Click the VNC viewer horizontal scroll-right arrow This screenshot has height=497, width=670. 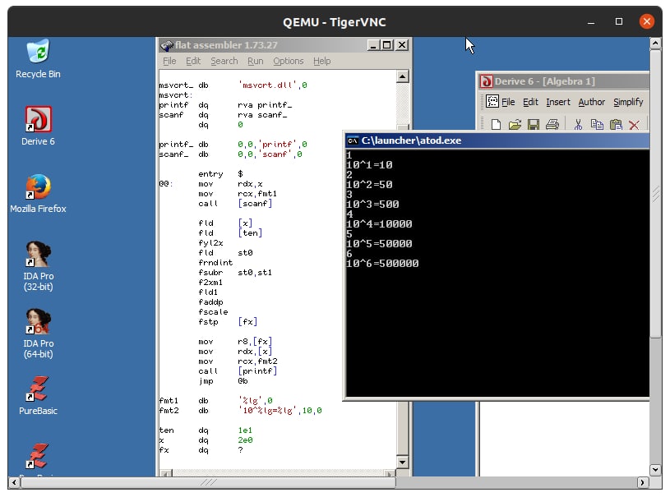pyautogui.click(x=642, y=482)
